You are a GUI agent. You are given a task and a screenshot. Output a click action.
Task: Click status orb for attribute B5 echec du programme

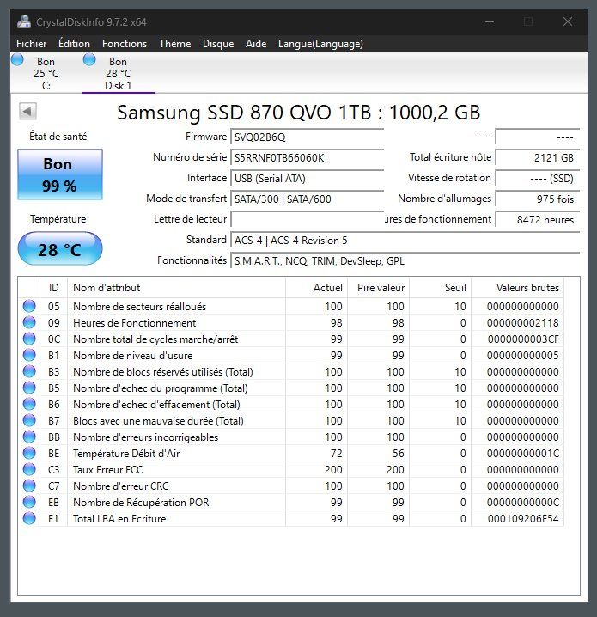click(29, 388)
